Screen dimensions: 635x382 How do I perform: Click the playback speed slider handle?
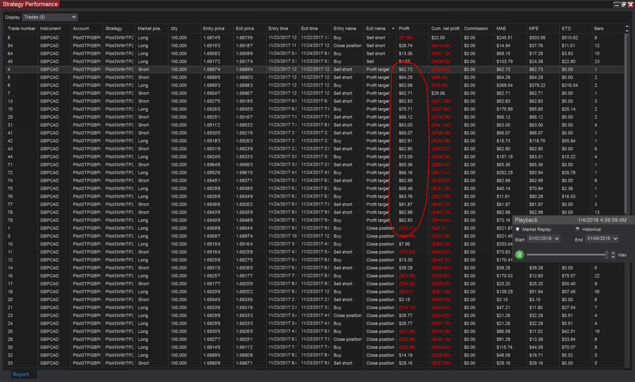coord(607,255)
